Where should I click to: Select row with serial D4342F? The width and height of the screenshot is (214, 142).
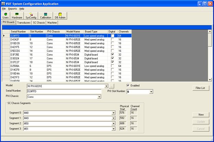click(x=67, y=39)
